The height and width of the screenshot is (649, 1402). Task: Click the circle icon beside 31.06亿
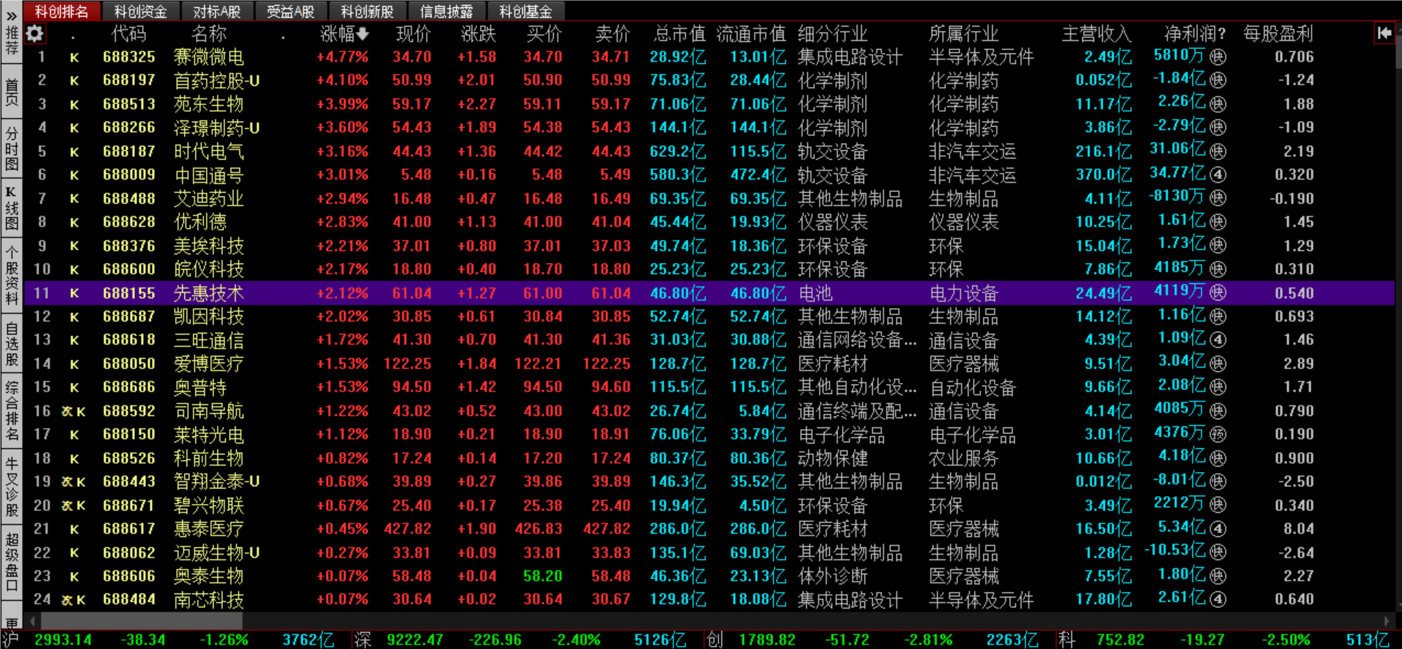(1218, 151)
